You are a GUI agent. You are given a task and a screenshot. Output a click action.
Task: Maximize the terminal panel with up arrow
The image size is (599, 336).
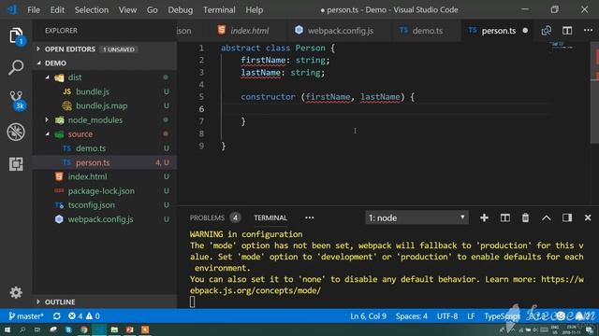547,217
